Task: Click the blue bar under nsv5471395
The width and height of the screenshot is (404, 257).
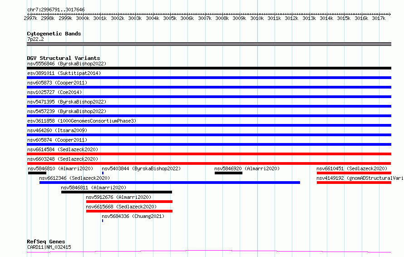Action: [209, 106]
